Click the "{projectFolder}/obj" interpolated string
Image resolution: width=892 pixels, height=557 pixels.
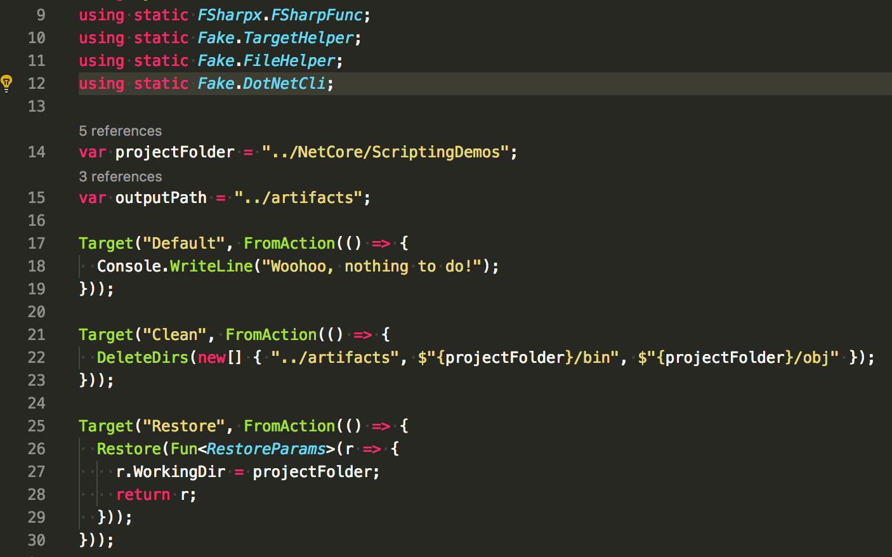[x=738, y=357]
